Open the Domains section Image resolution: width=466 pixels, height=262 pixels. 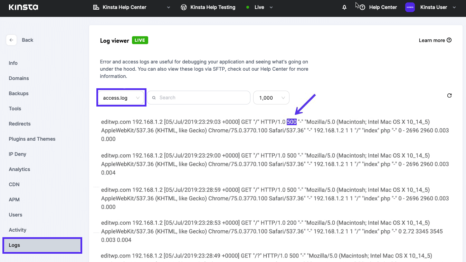click(19, 78)
